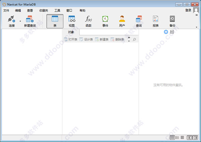Viewport: 201px width, 142px height.
Task: Show the information pane via info icon
Action: pos(166,32)
